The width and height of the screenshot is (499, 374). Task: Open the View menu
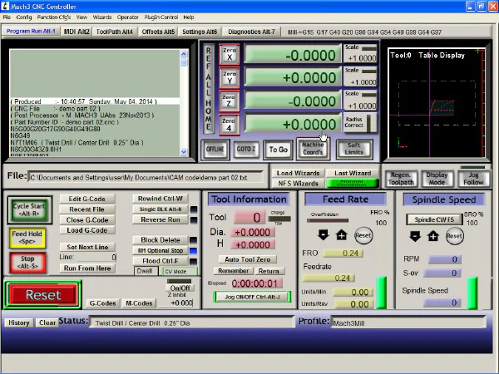click(x=82, y=17)
